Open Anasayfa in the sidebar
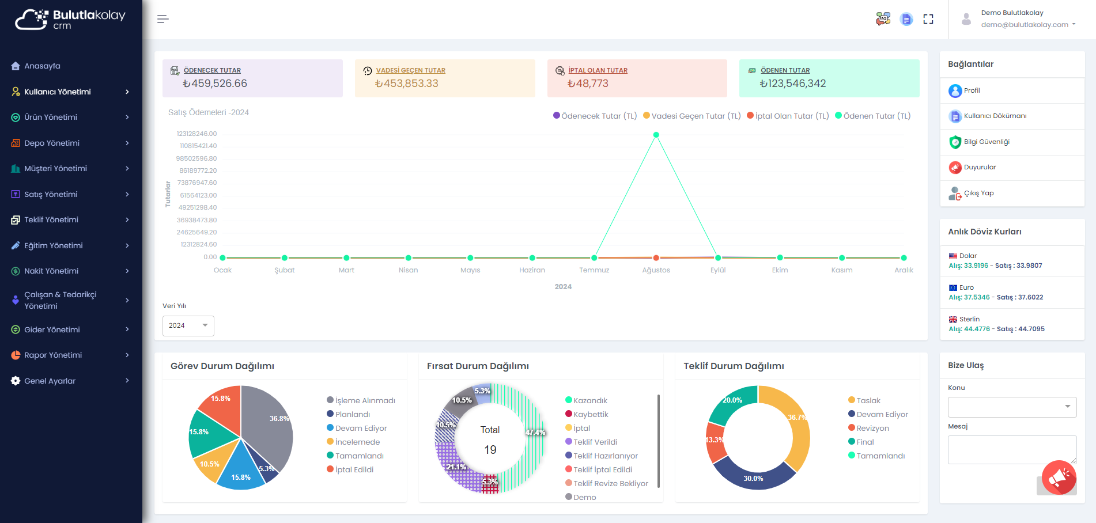This screenshot has width=1096, height=523. tap(42, 66)
